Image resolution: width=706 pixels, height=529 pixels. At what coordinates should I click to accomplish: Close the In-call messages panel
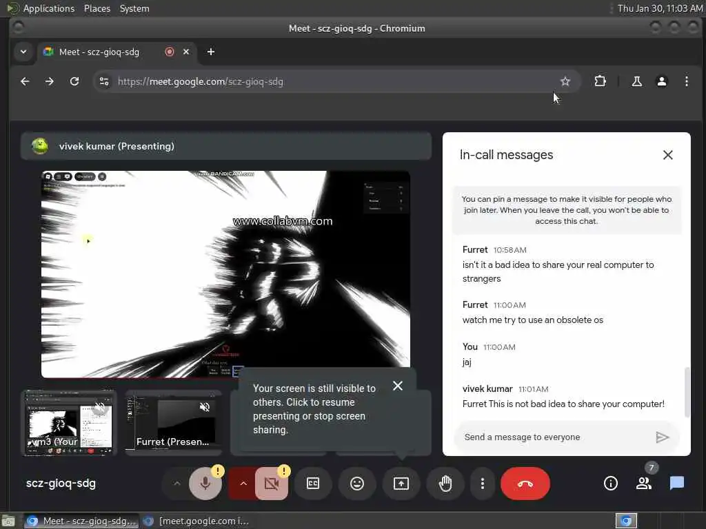coord(667,155)
